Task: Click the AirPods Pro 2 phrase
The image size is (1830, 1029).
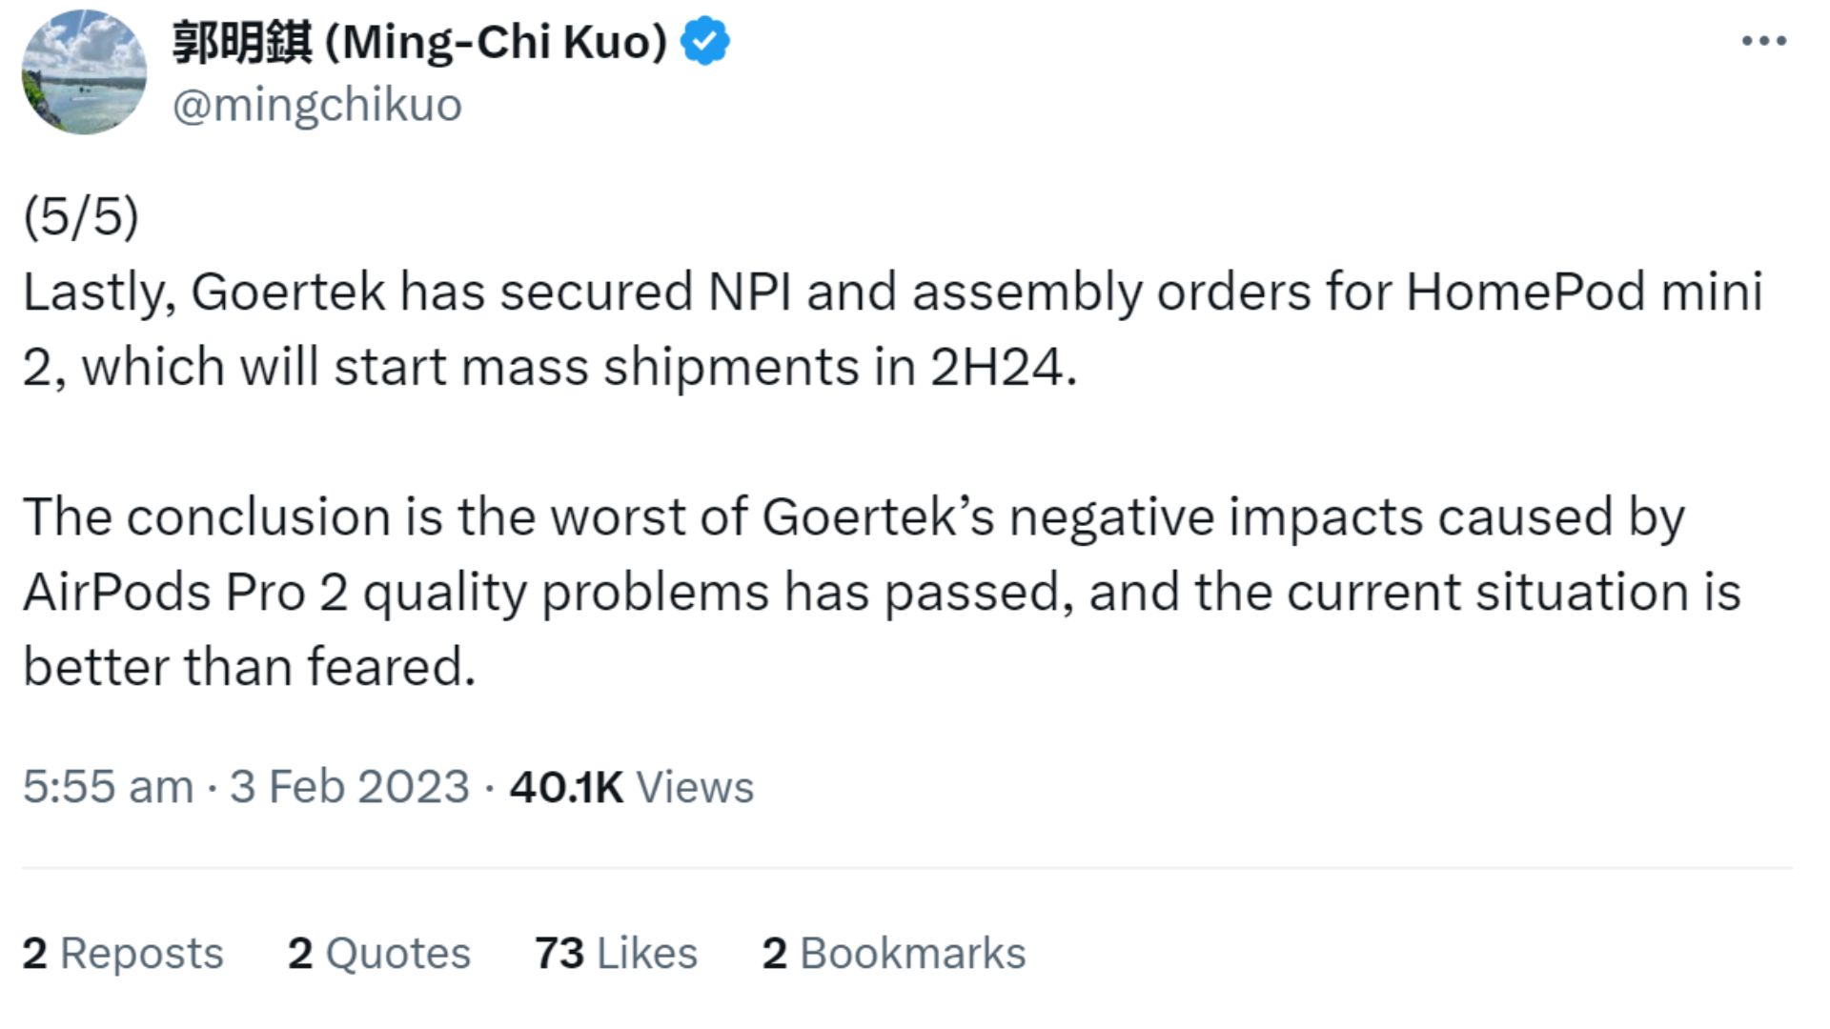Action: [x=185, y=593]
